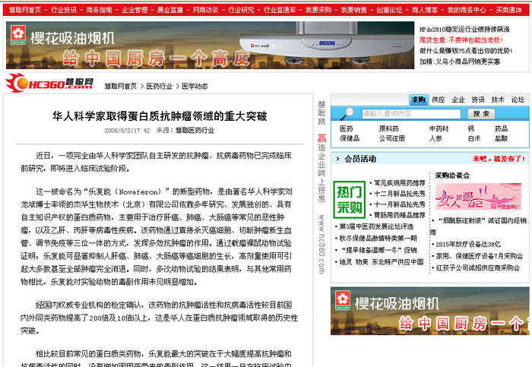Click the 来吧，就差你了 red link
This screenshot has height=367, width=532.
[498, 160]
